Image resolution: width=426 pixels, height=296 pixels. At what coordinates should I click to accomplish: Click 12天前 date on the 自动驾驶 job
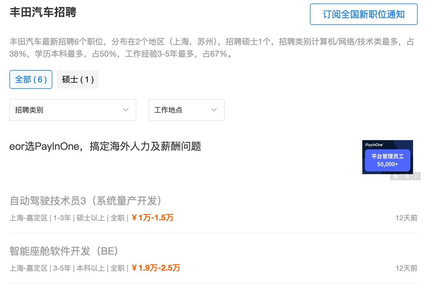coord(406,218)
